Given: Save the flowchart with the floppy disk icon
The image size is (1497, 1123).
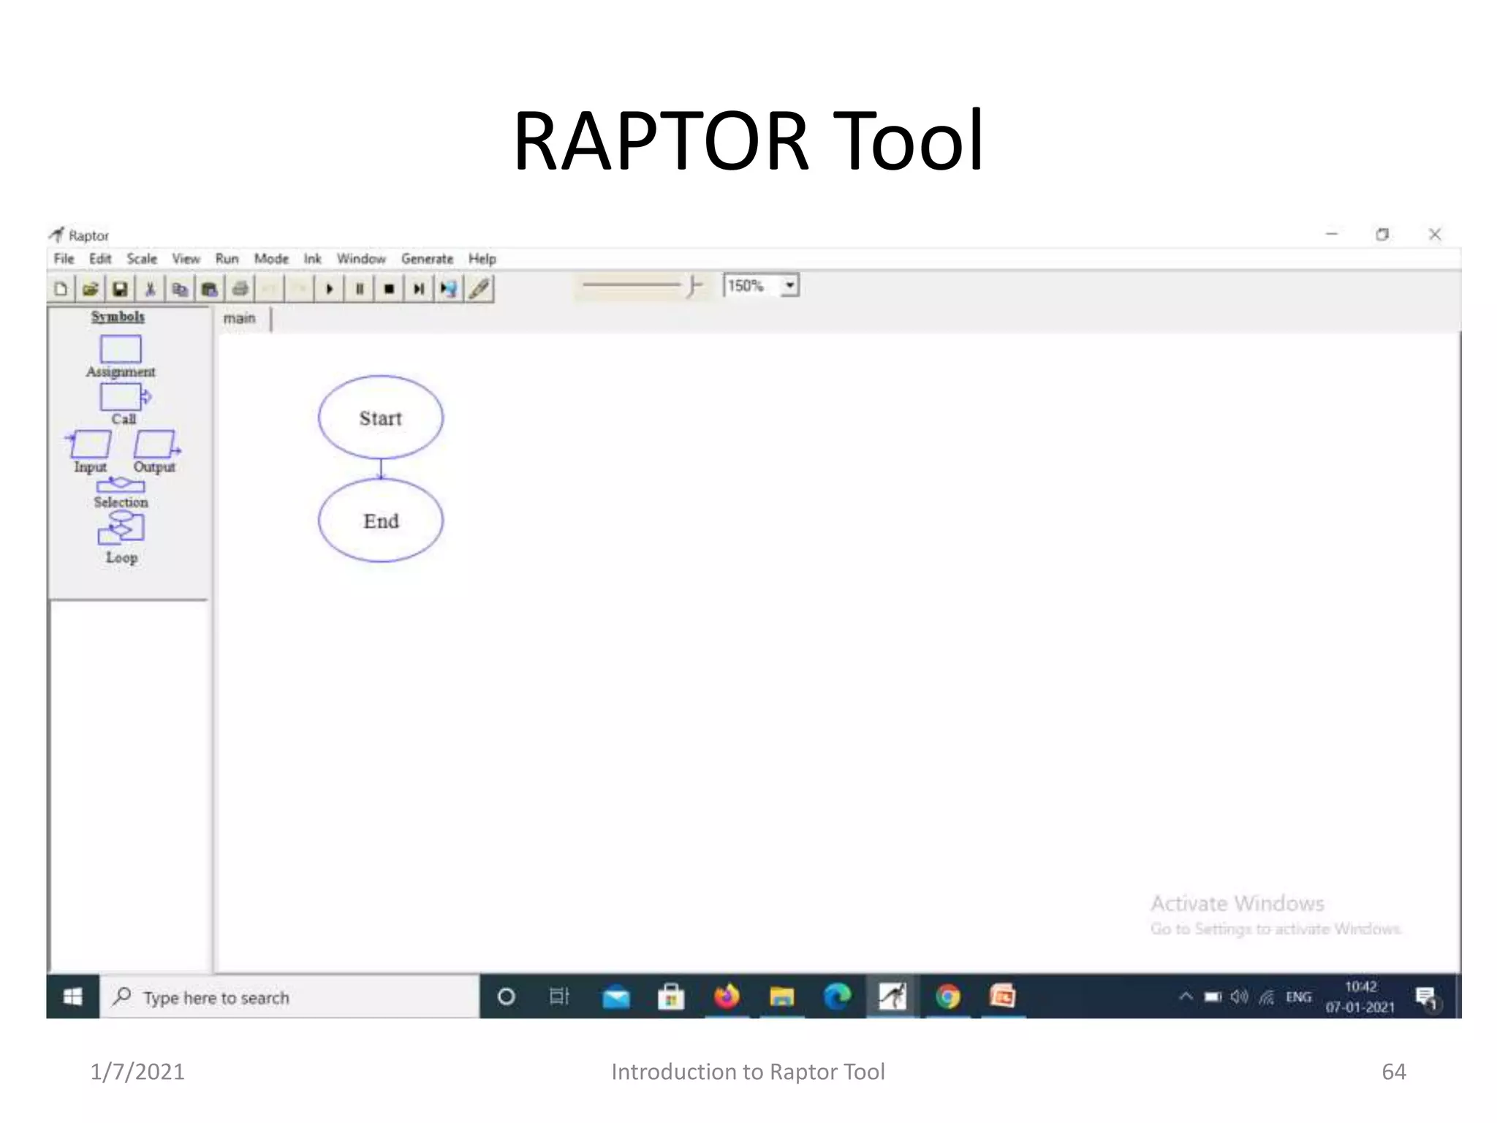Looking at the screenshot, I should (x=120, y=289).
